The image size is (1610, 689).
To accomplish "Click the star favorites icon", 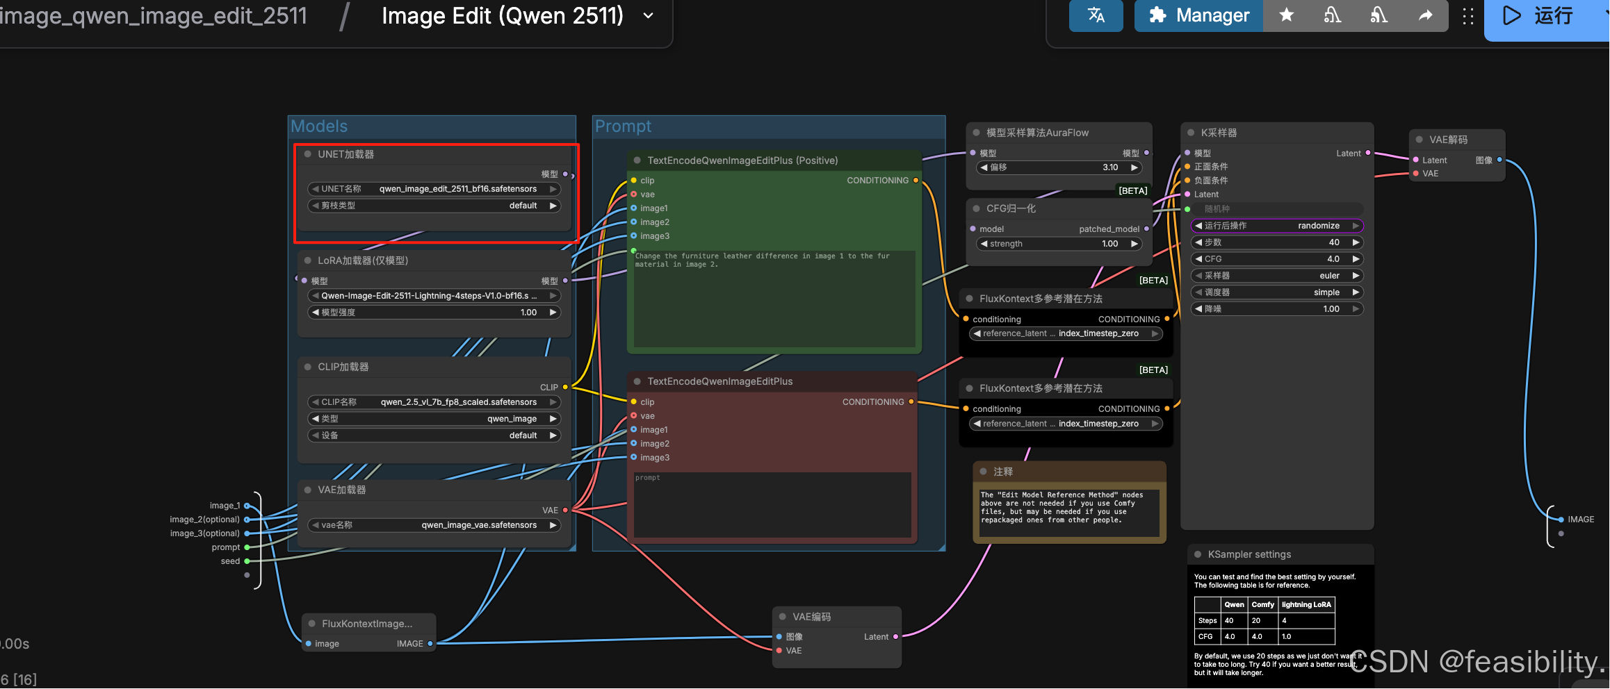I will 1286,15.
